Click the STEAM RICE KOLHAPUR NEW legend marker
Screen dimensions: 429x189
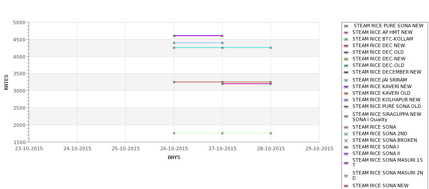[346, 100]
